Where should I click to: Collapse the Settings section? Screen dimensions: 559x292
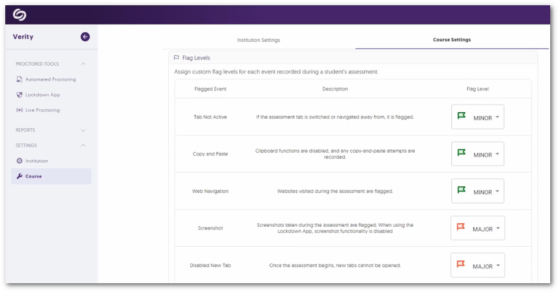point(83,146)
